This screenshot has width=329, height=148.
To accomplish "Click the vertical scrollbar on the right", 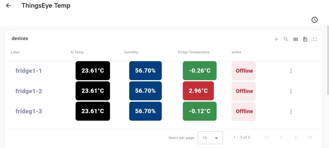I will (328, 60).
